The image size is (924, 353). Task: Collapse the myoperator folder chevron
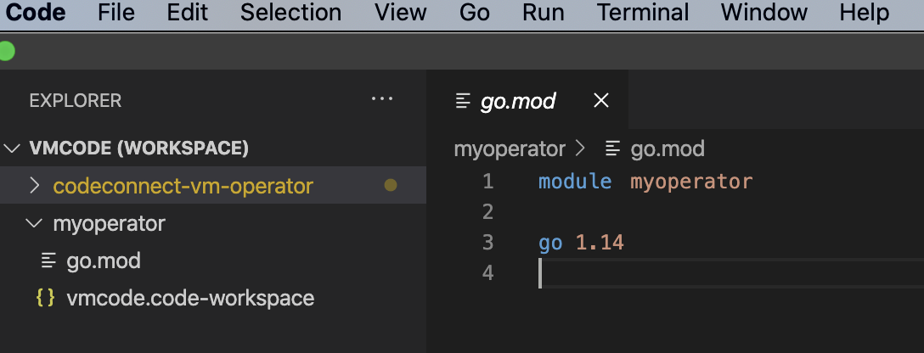[x=35, y=223]
